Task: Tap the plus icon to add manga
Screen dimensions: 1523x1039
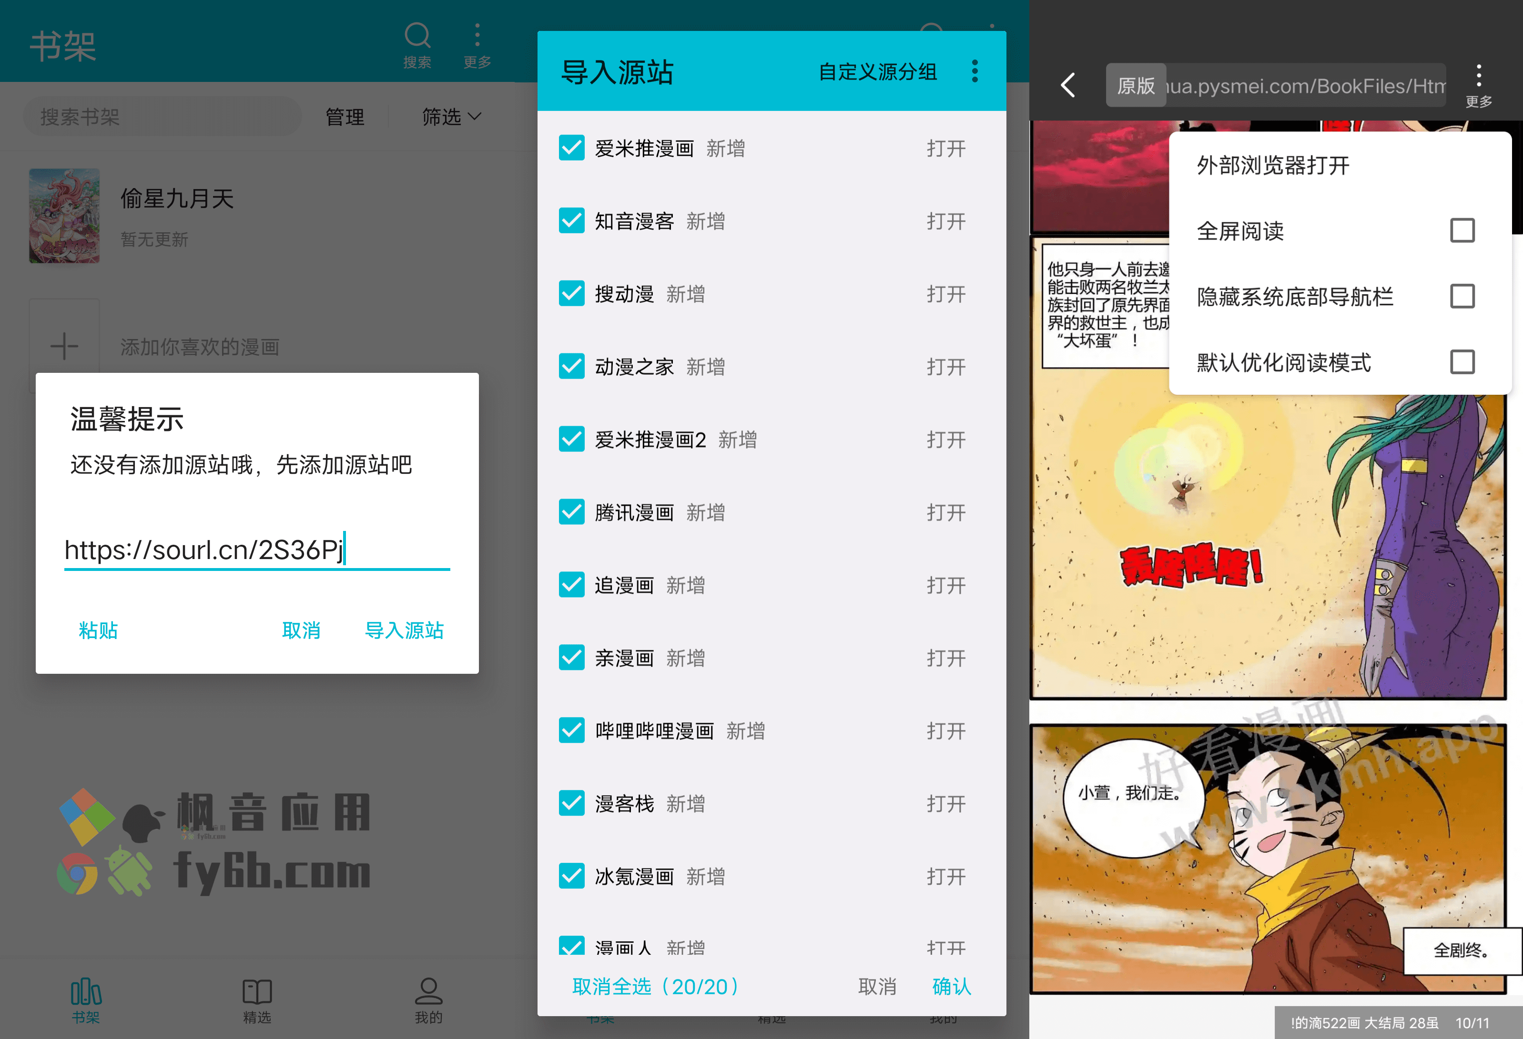Action: (x=64, y=346)
